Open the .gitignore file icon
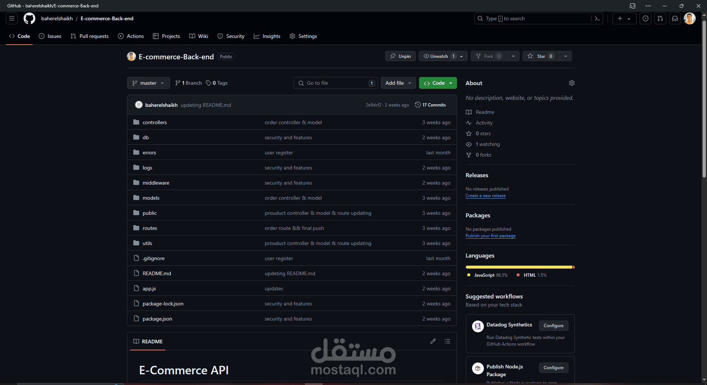Viewport: 707px width, 385px height. tap(136, 258)
